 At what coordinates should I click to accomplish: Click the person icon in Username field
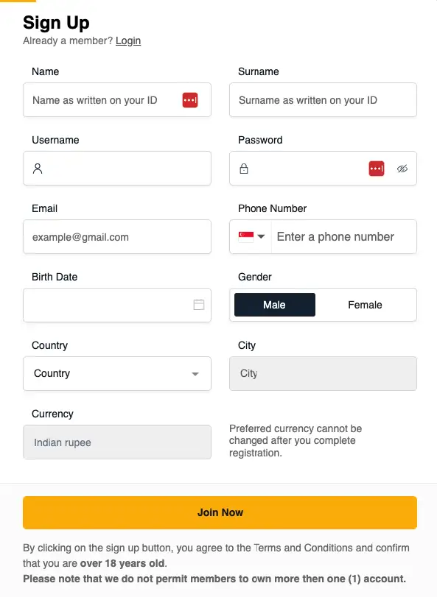pyautogui.click(x=38, y=168)
